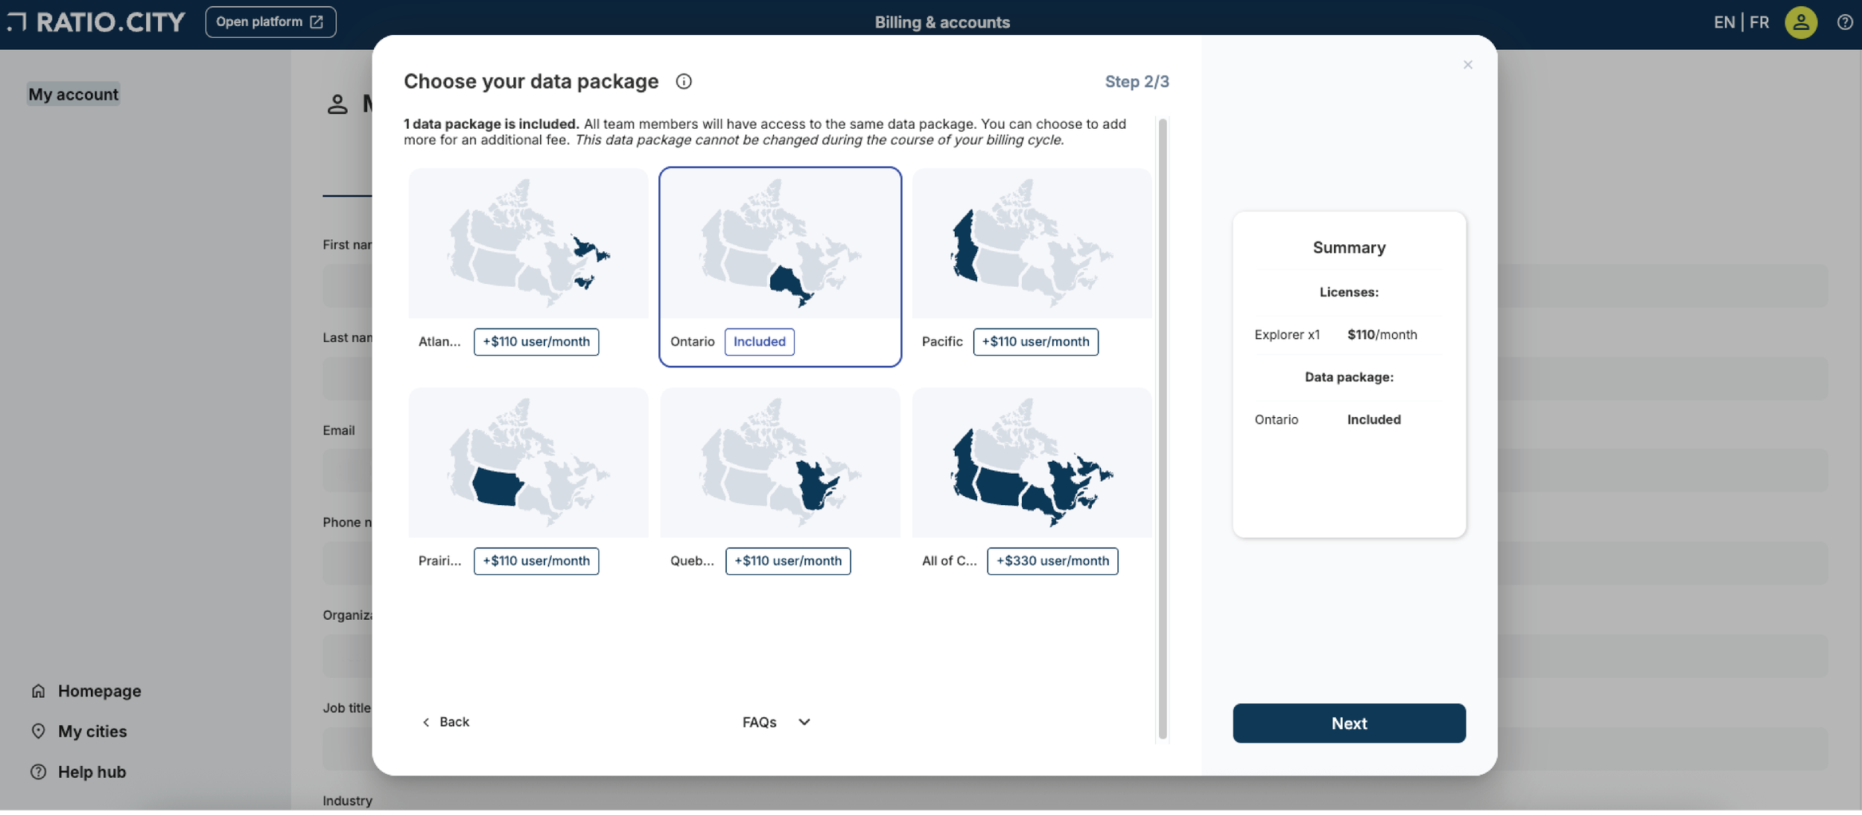Click the Next button to continue
The height and width of the screenshot is (815, 1862).
coord(1349,723)
